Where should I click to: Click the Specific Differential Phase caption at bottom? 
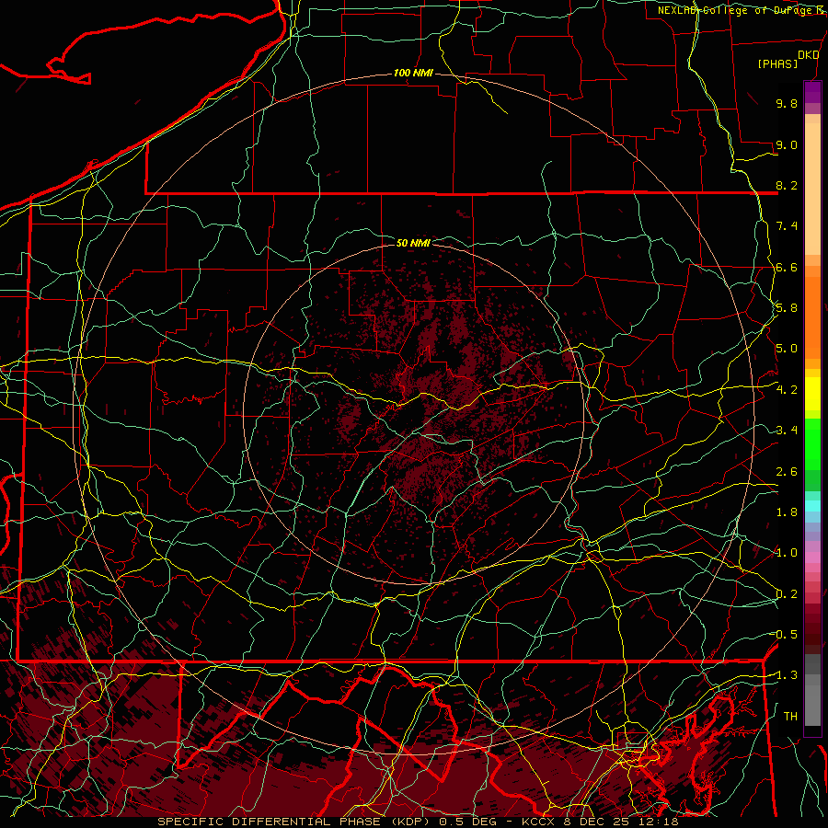click(418, 822)
